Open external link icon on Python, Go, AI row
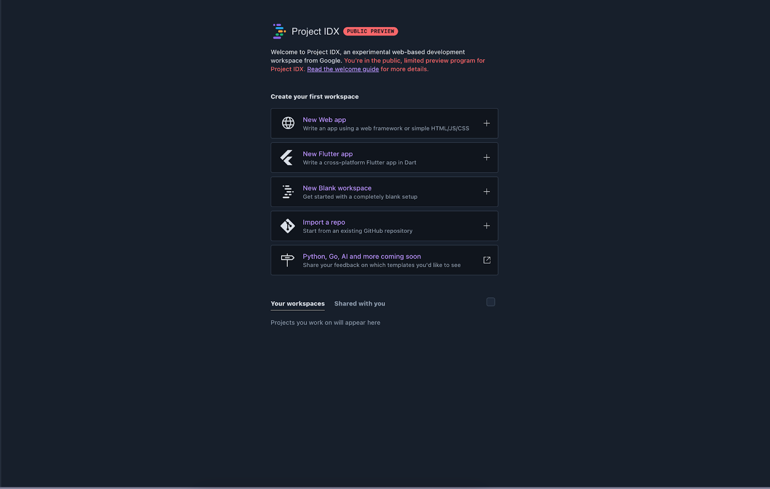Image resolution: width=770 pixels, height=489 pixels. tap(487, 260)
